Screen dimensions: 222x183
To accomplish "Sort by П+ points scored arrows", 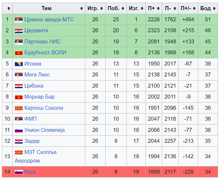I will coord(158,9).
